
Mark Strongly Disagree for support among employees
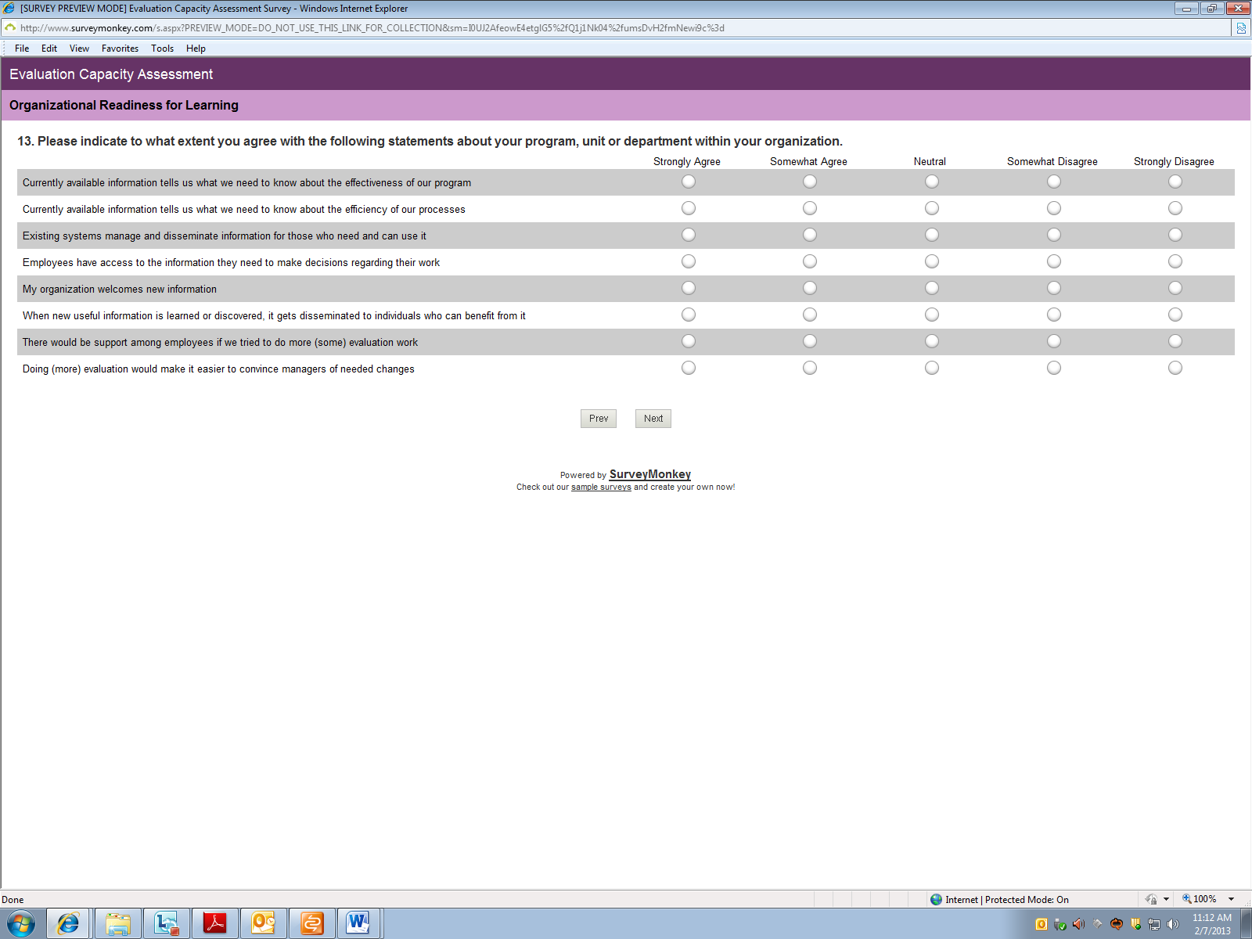pyautogui.click(x=1175, y=341)
